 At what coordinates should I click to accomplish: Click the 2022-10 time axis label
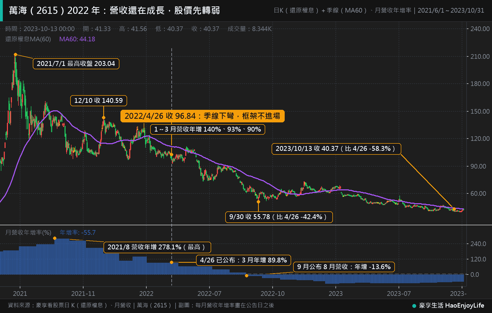(272, 294)
